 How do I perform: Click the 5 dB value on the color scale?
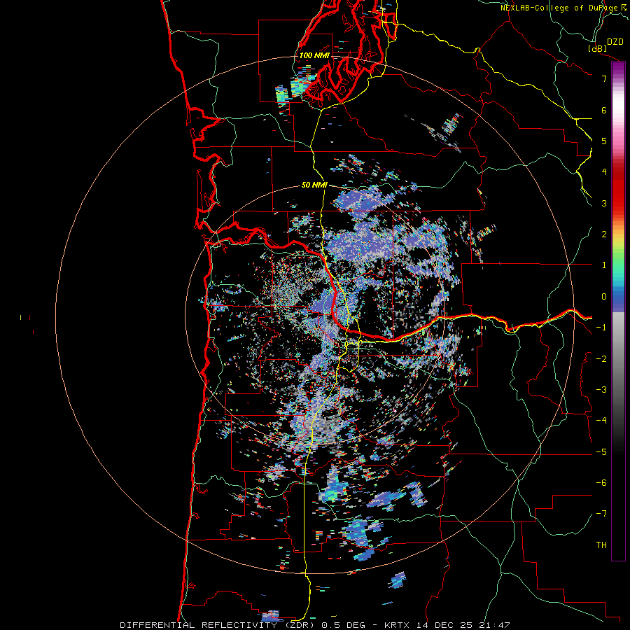pos(604,141)
